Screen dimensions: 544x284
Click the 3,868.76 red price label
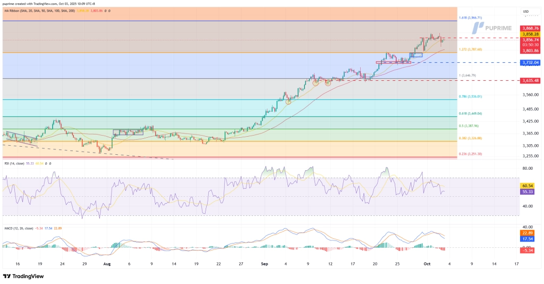(530, 28)
